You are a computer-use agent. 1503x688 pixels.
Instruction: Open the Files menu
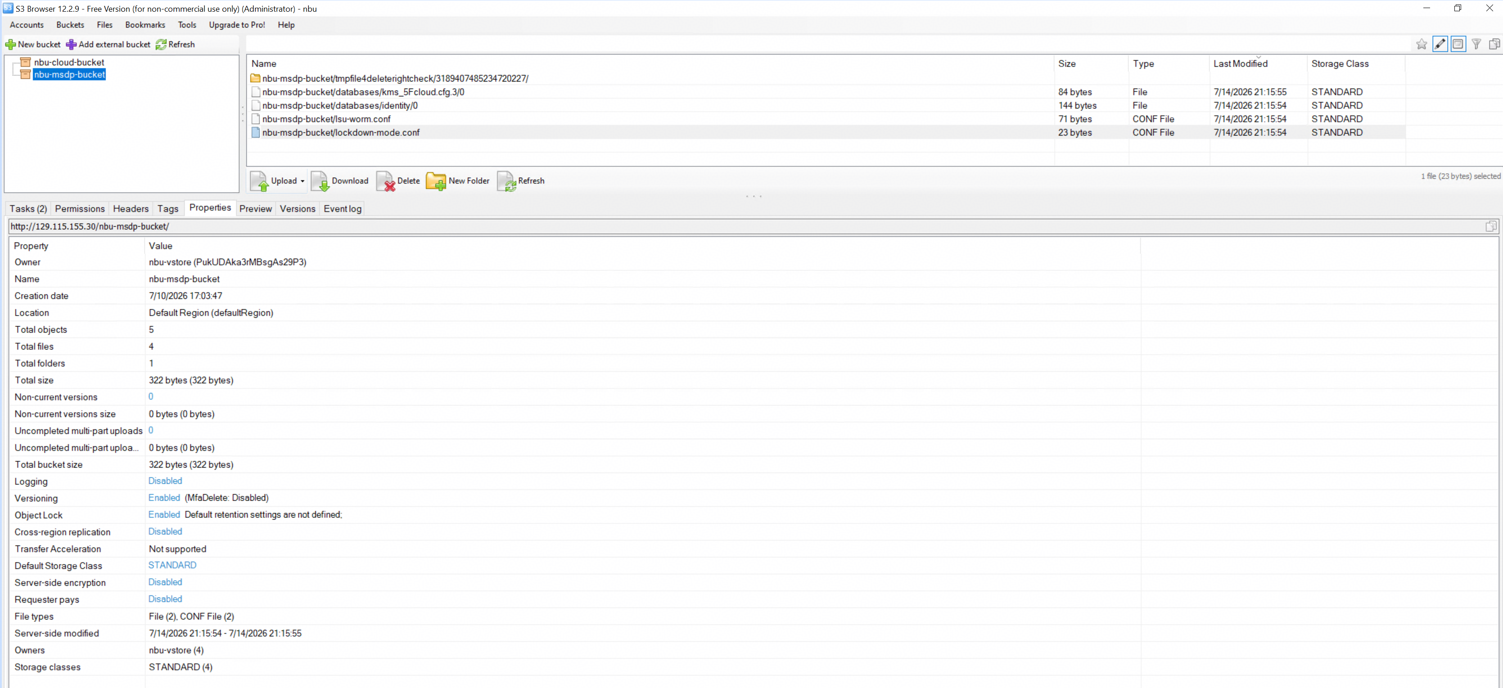[104, 24]
